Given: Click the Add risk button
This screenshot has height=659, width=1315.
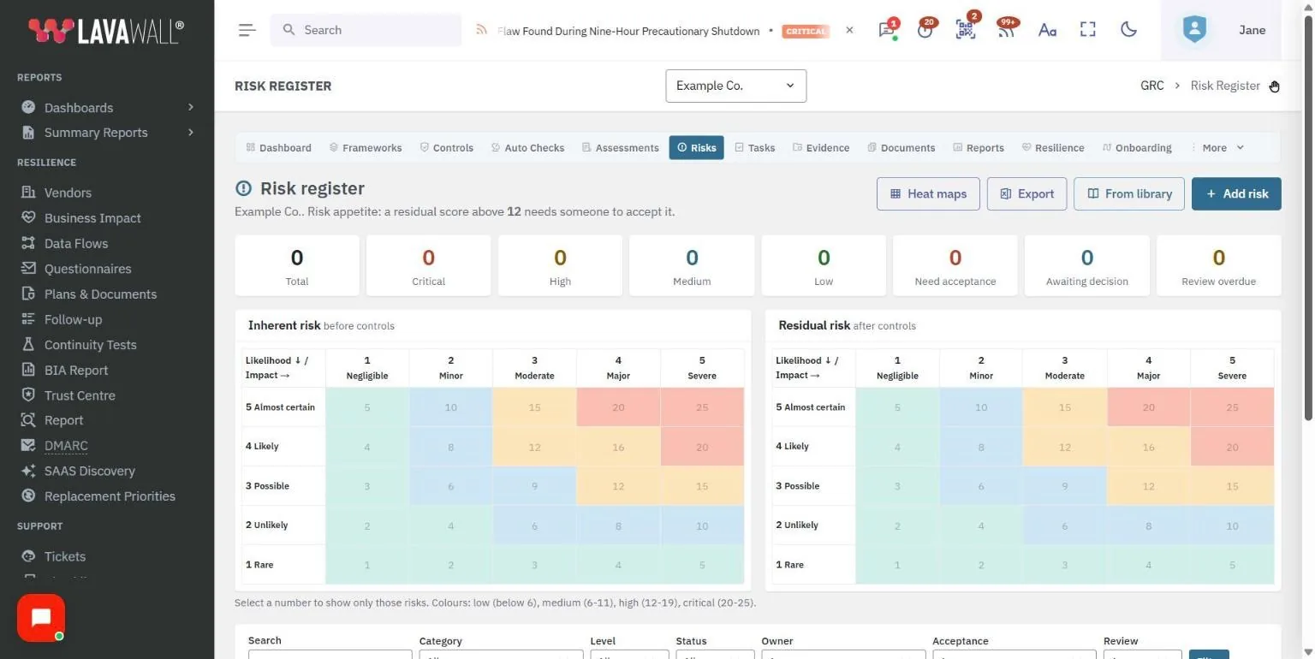Looking at the screenshot, I should click(x=1236, y=193).
